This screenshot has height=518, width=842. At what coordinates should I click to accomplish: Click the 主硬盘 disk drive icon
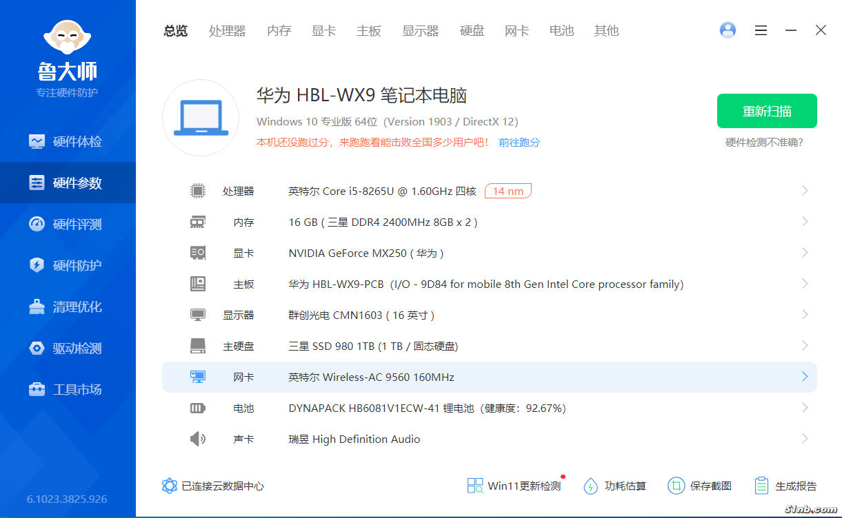198,346
